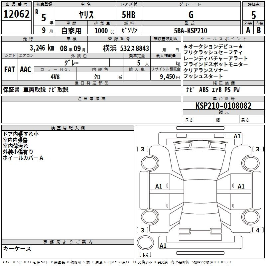
Task: Select chassis number KSP210-0108082
Action: (223, 106)
